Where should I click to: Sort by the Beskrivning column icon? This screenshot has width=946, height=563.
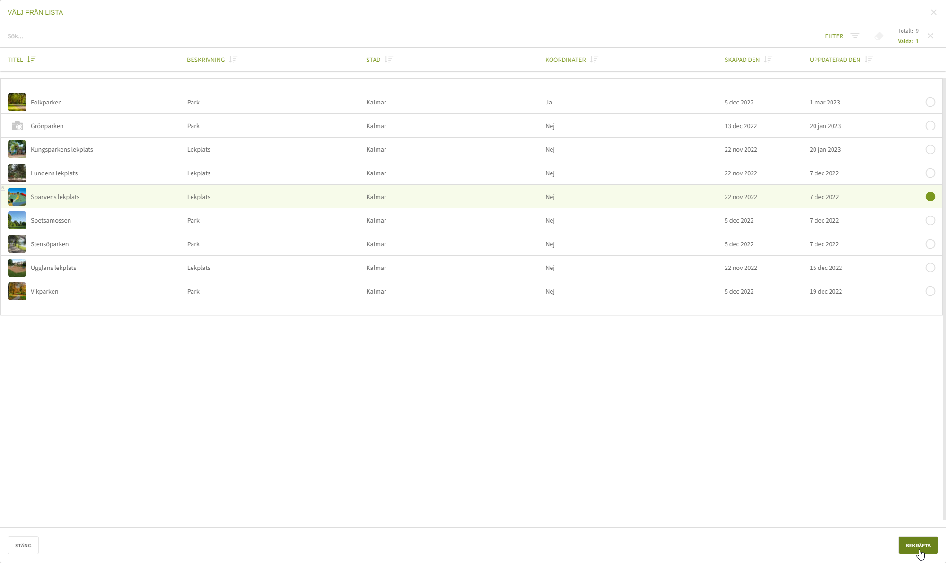(233, 60)
